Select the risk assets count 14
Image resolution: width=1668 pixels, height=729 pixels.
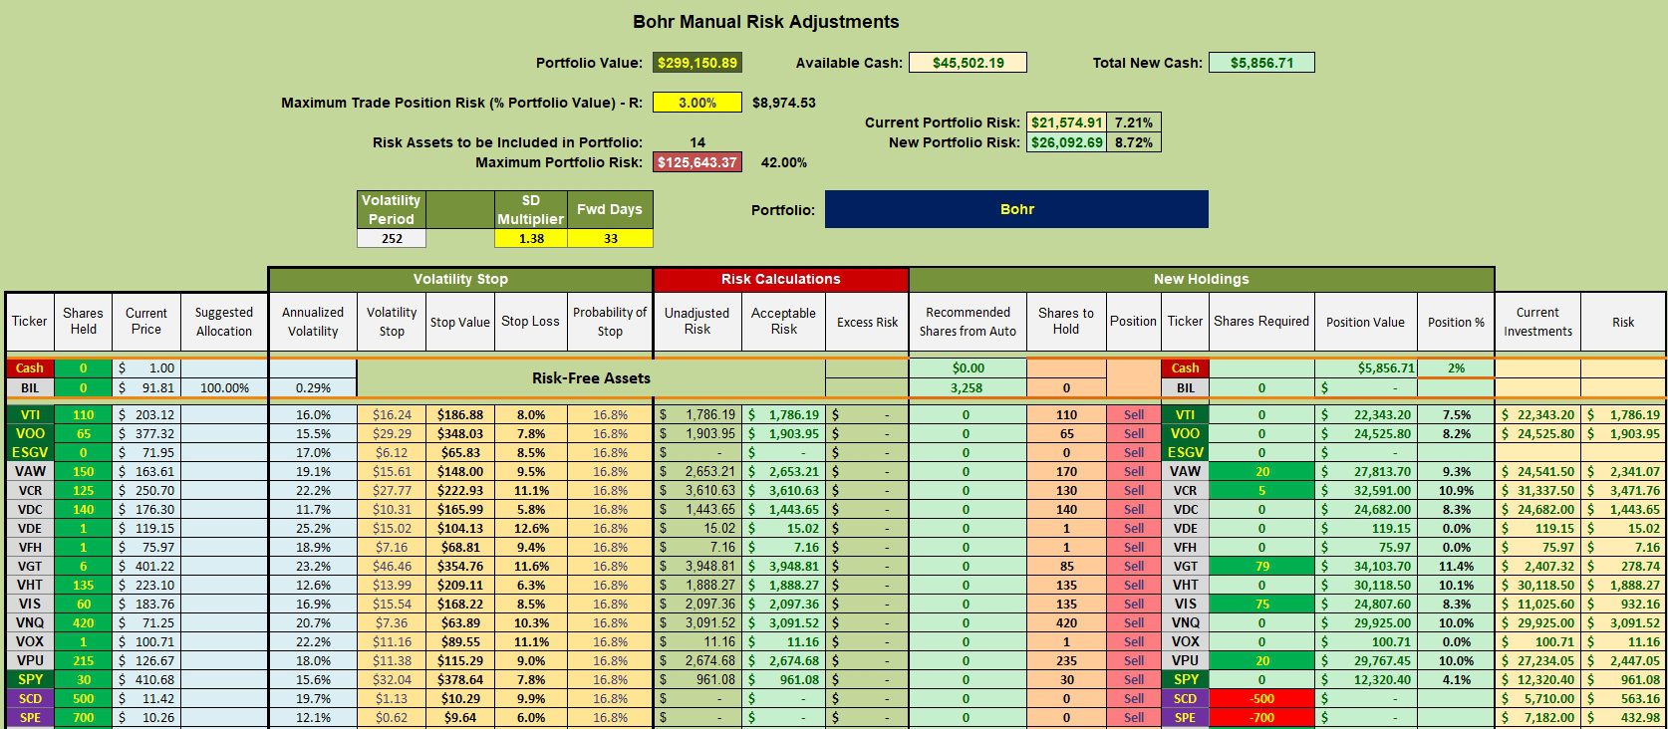coord(697,142)
